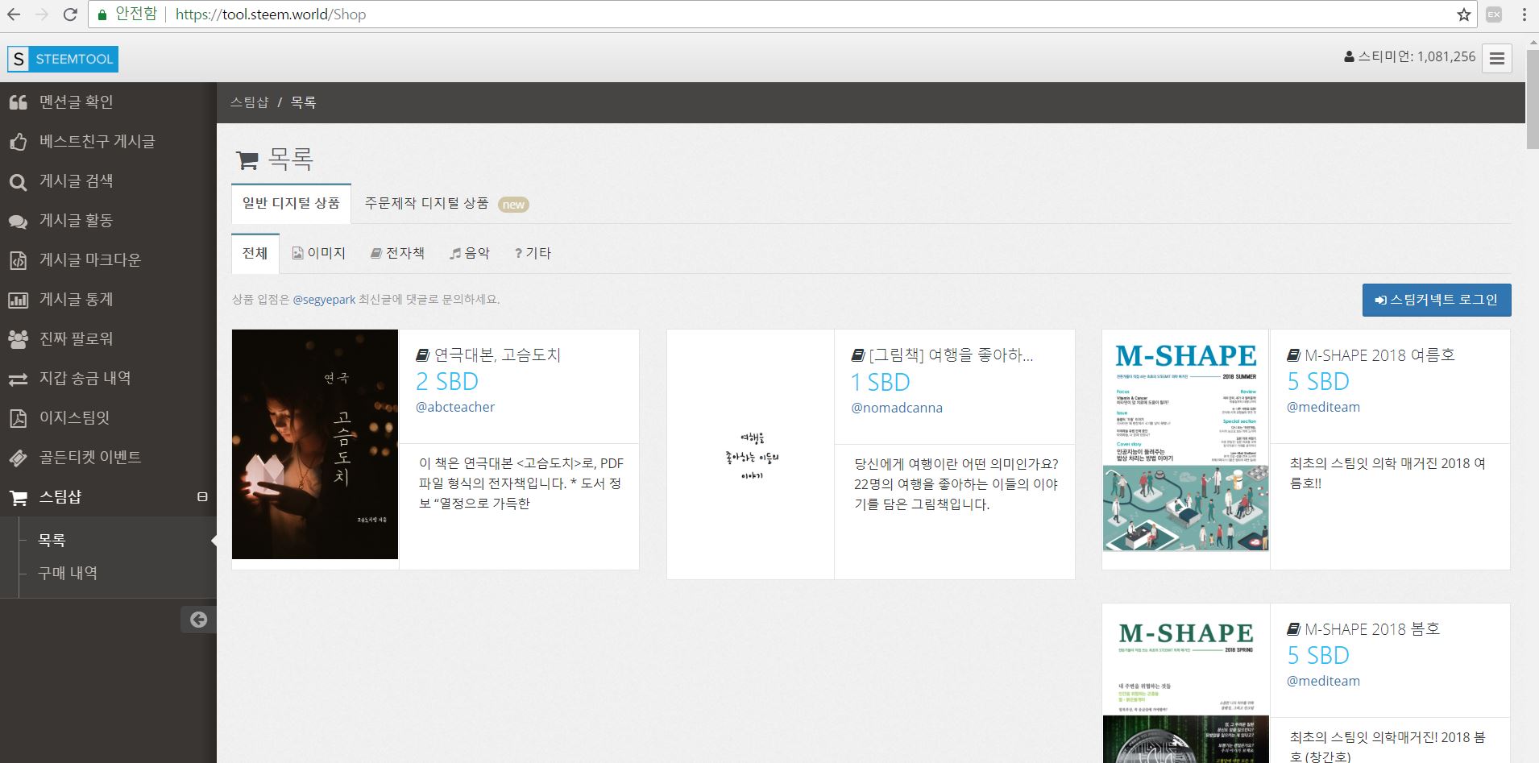The image size is (1539, 763).
Task: Select the 전자책 category tab
Action: pyautogui.click(x=397, y=253)
